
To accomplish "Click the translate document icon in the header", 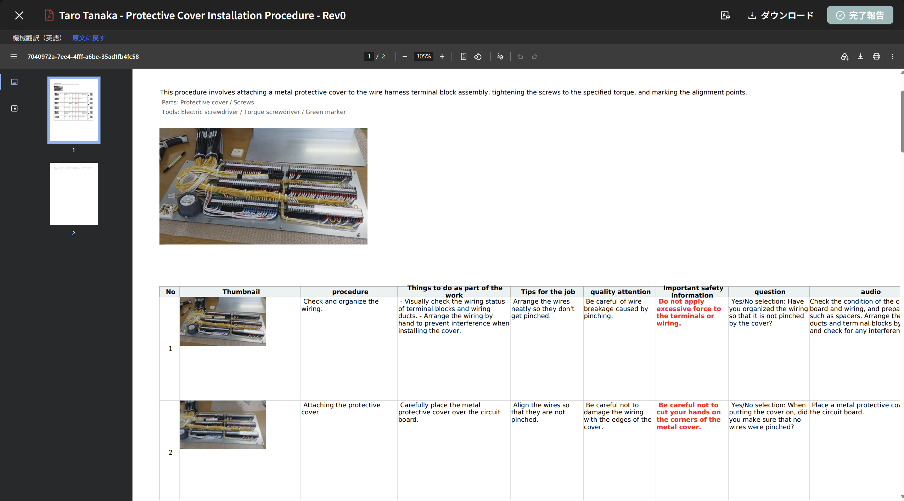I will (x=725, y=16).
